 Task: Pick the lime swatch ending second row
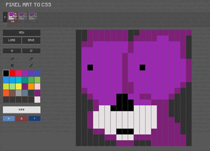click(37, 80)
